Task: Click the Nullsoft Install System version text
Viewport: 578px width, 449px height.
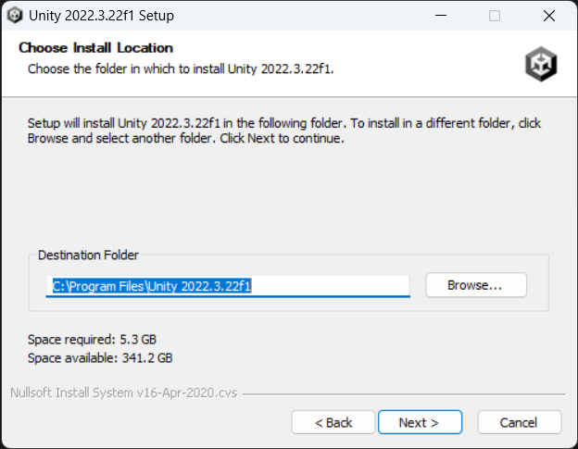Action: (x=123, y=393)
